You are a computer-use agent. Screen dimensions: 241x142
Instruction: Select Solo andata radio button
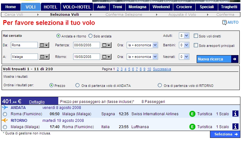[x=91, y=36]
